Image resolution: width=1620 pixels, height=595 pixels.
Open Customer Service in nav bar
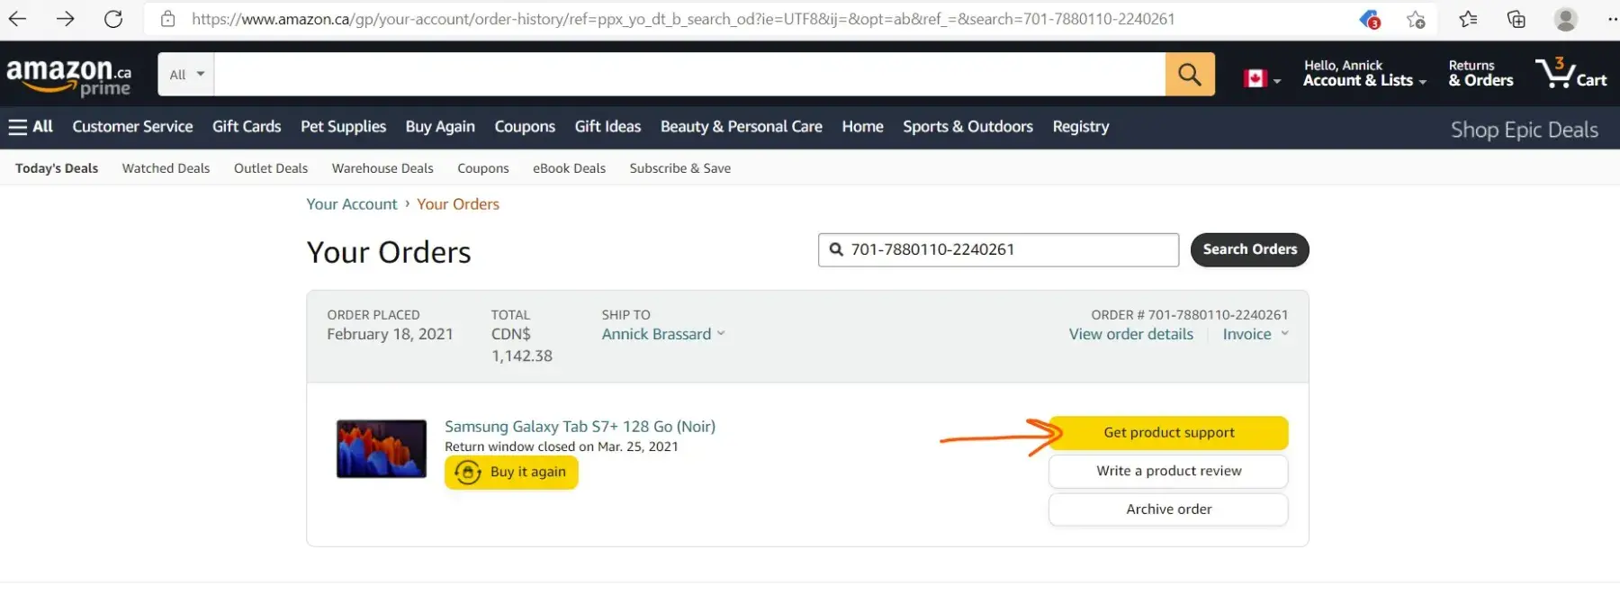(132, 127)
